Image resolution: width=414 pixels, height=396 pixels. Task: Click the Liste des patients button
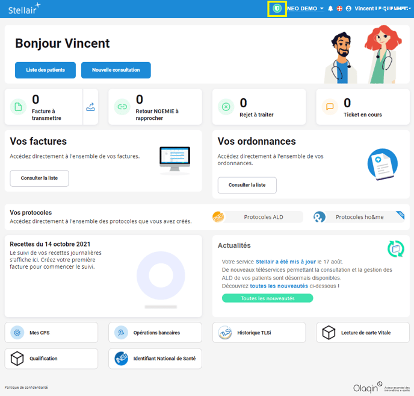(45, 70)
